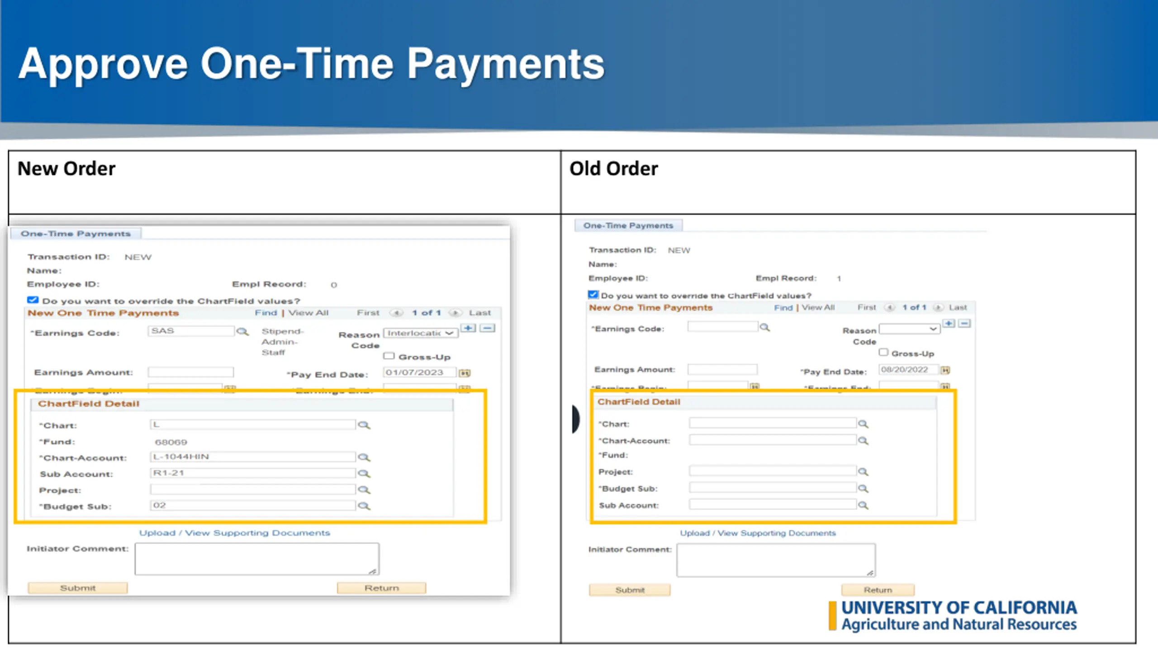
Task: Click First link in New Order panel
Action: 368,313
